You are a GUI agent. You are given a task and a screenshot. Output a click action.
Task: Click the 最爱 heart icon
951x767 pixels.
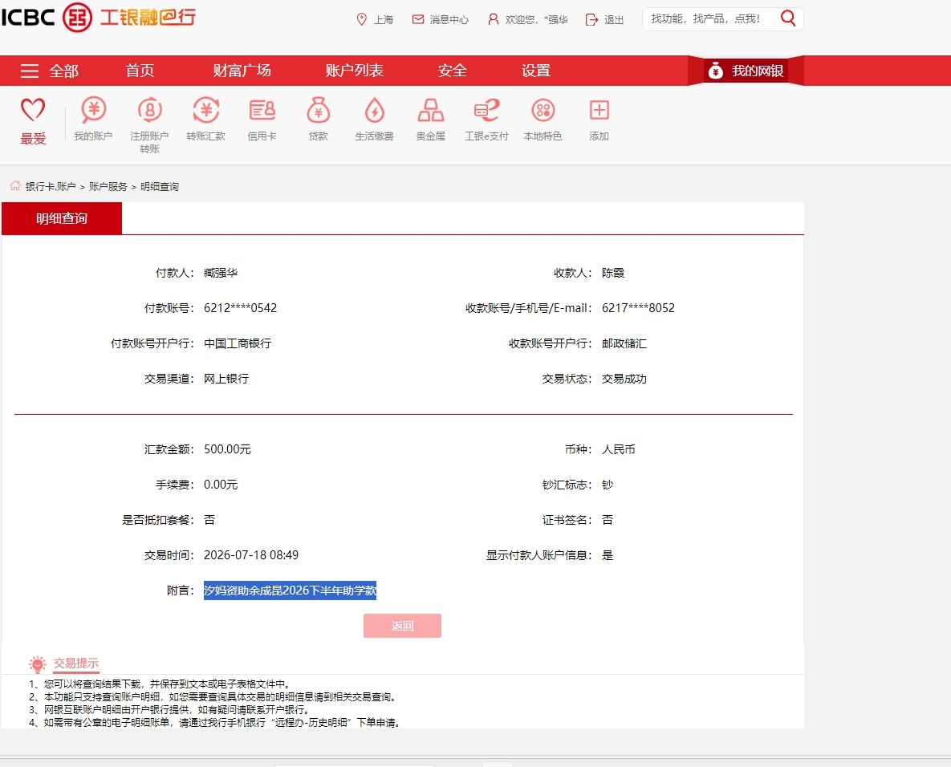pos(33,111)
